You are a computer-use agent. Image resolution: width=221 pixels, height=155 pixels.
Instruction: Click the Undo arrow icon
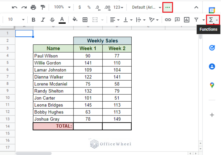click(15, 7)
